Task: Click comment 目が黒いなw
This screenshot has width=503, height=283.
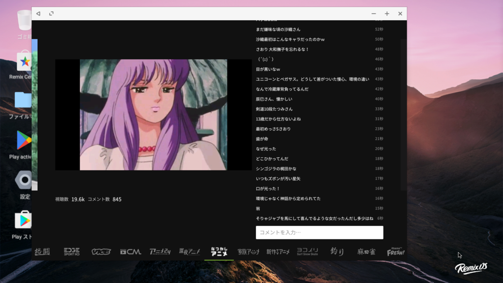Action: click(x=268, y=69)
